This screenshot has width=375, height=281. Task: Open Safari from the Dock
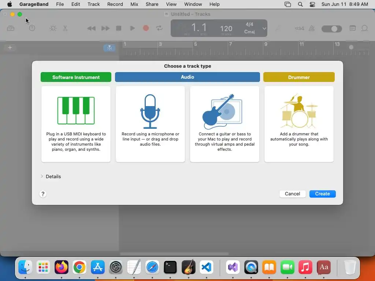152,267
